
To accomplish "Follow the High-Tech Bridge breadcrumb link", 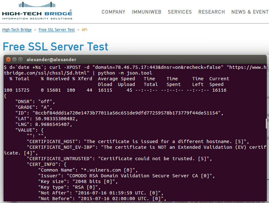I will click(17, 30).
